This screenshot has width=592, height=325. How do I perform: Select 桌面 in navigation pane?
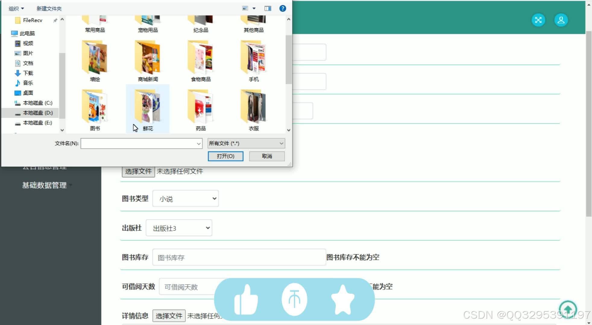(28, 93)
